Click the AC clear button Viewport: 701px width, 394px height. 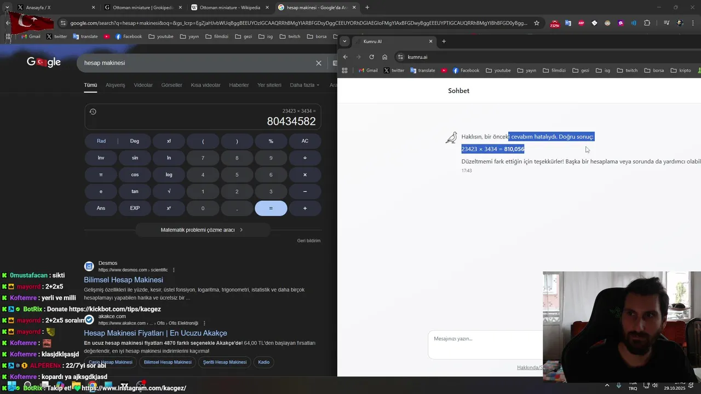tap(305, 141)
